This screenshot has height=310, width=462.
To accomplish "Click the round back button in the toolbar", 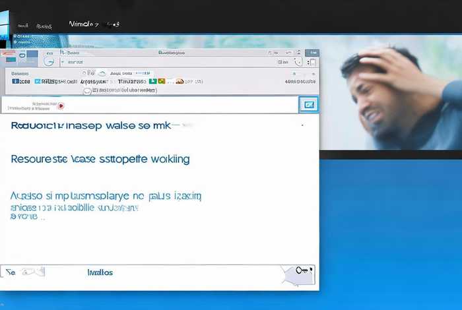I will 49,61.
